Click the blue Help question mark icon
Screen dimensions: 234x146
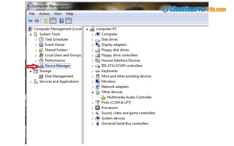coord(61,21)
